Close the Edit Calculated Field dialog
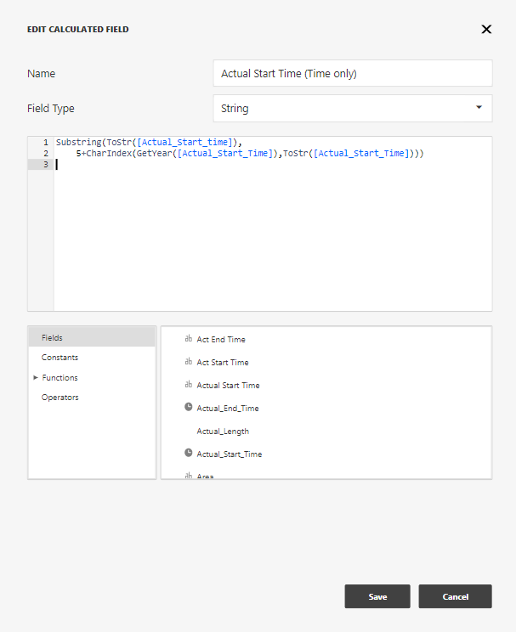 pyautogui.click(x=486, y=29)
